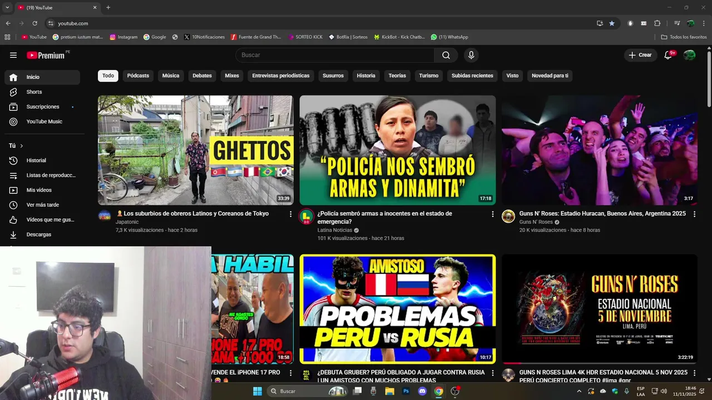Open Historial in the sidebar
Screen dimensions: 712x400
(x=42, y=161)
